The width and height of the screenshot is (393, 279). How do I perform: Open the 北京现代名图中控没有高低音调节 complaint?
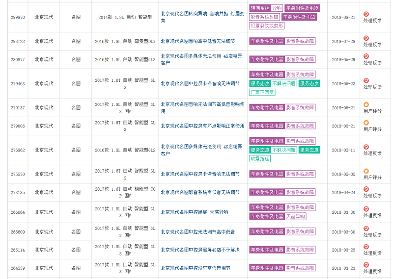click(196, 268)
